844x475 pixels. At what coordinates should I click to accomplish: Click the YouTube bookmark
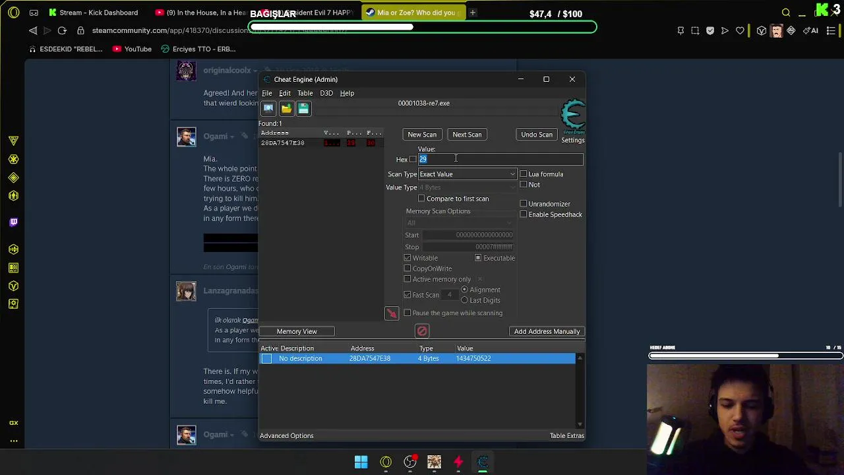tap(132, 49)
